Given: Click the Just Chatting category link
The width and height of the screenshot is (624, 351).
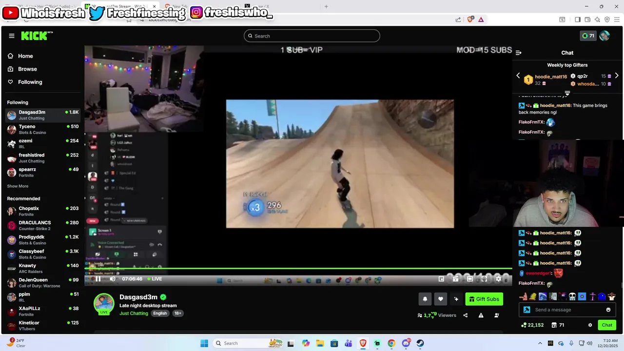Looking at the screenshot, I should point(134,313).
